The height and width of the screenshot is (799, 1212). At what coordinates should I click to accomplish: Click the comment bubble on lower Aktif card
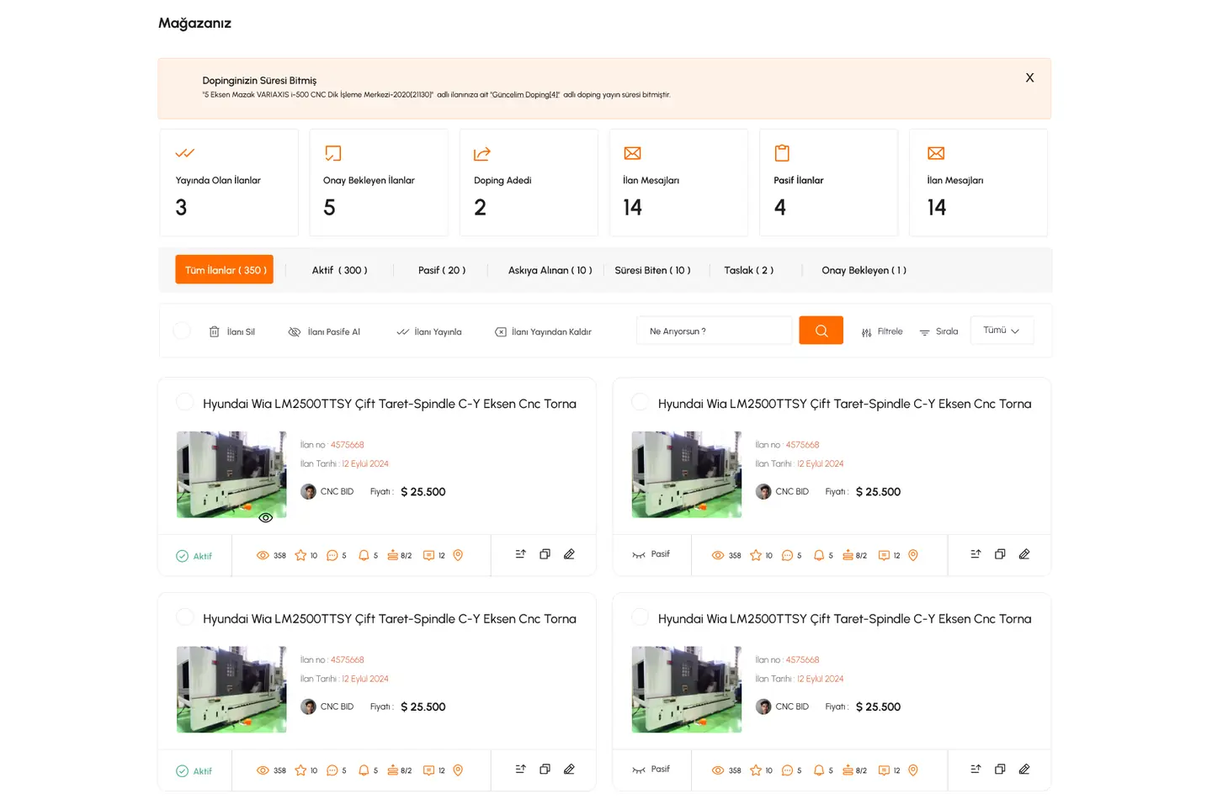pos(332,770)
